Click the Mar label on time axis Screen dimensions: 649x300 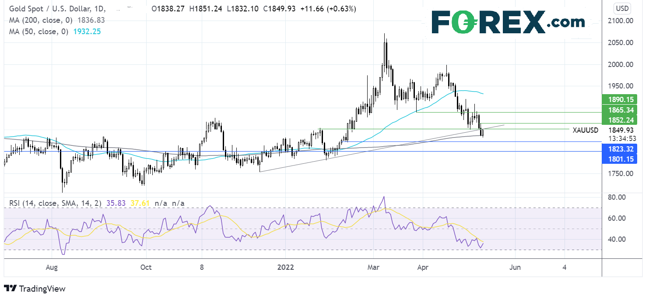[373, 267]
